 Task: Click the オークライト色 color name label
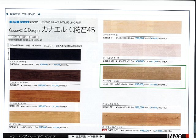click(15, 124)
